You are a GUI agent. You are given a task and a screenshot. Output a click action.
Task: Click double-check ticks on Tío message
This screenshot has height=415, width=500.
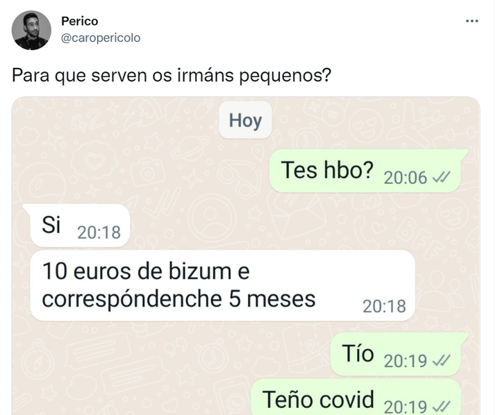pos(441,361)
